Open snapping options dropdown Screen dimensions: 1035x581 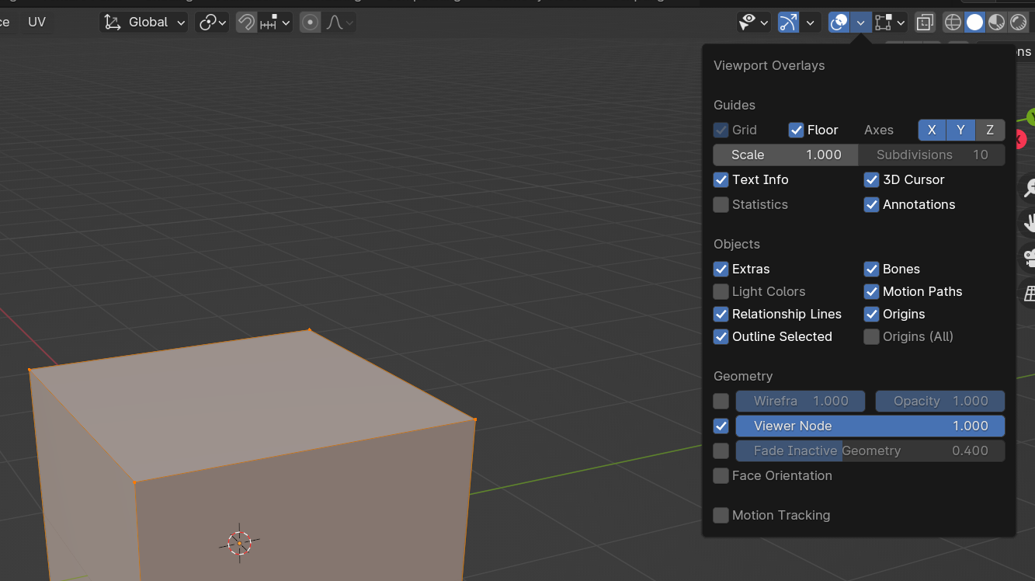275,23
